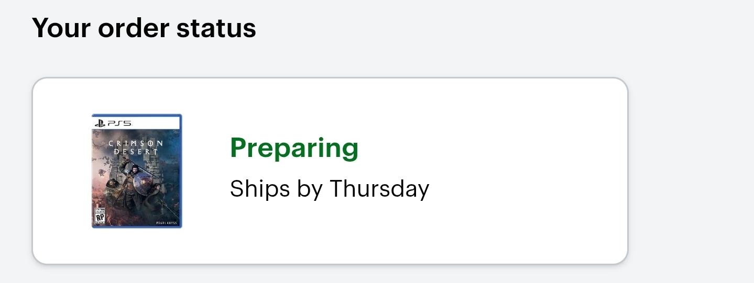Click the PlayStation symbol on the cover
Screen dimensions: 754x283
click(100, 123)
